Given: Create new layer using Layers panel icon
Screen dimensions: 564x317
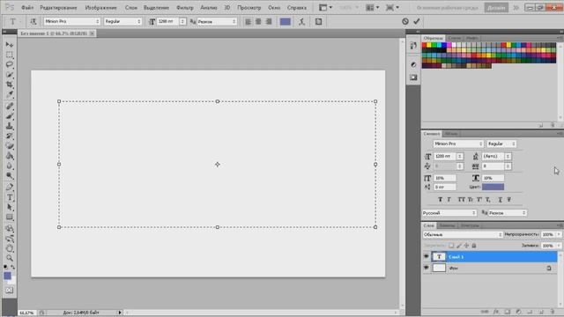Looking at the screenshot, I should [x=541, y=312].
